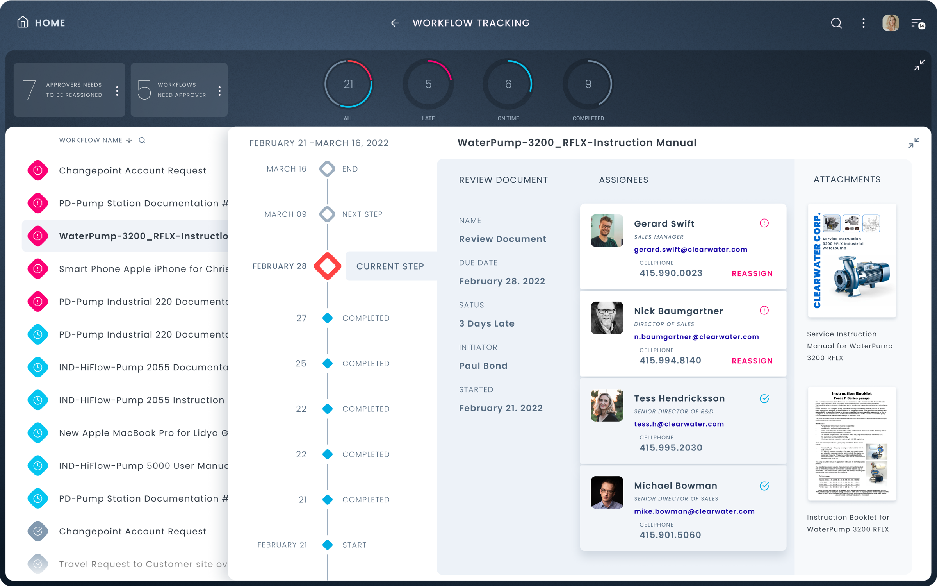Click the Home house icon
Image resolution: width=937 pixels, height=586 pixels.
(x=23, y=22)
